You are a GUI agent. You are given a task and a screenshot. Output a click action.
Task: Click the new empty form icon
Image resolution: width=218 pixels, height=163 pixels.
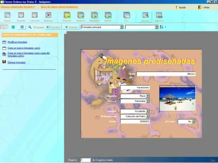4,48
